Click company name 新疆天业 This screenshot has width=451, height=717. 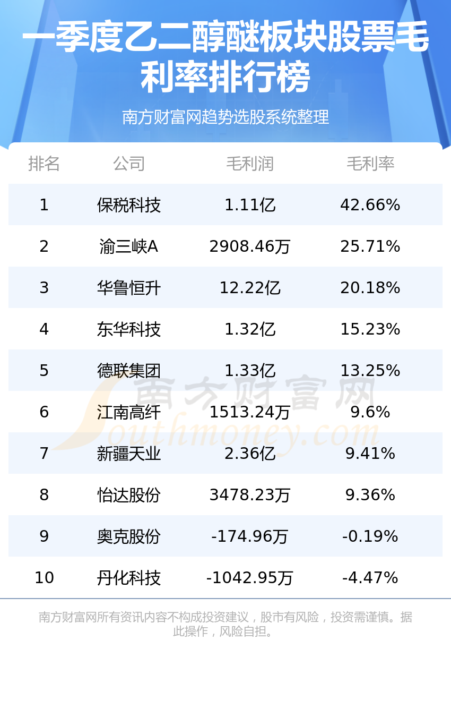click(x=129, y=454)
